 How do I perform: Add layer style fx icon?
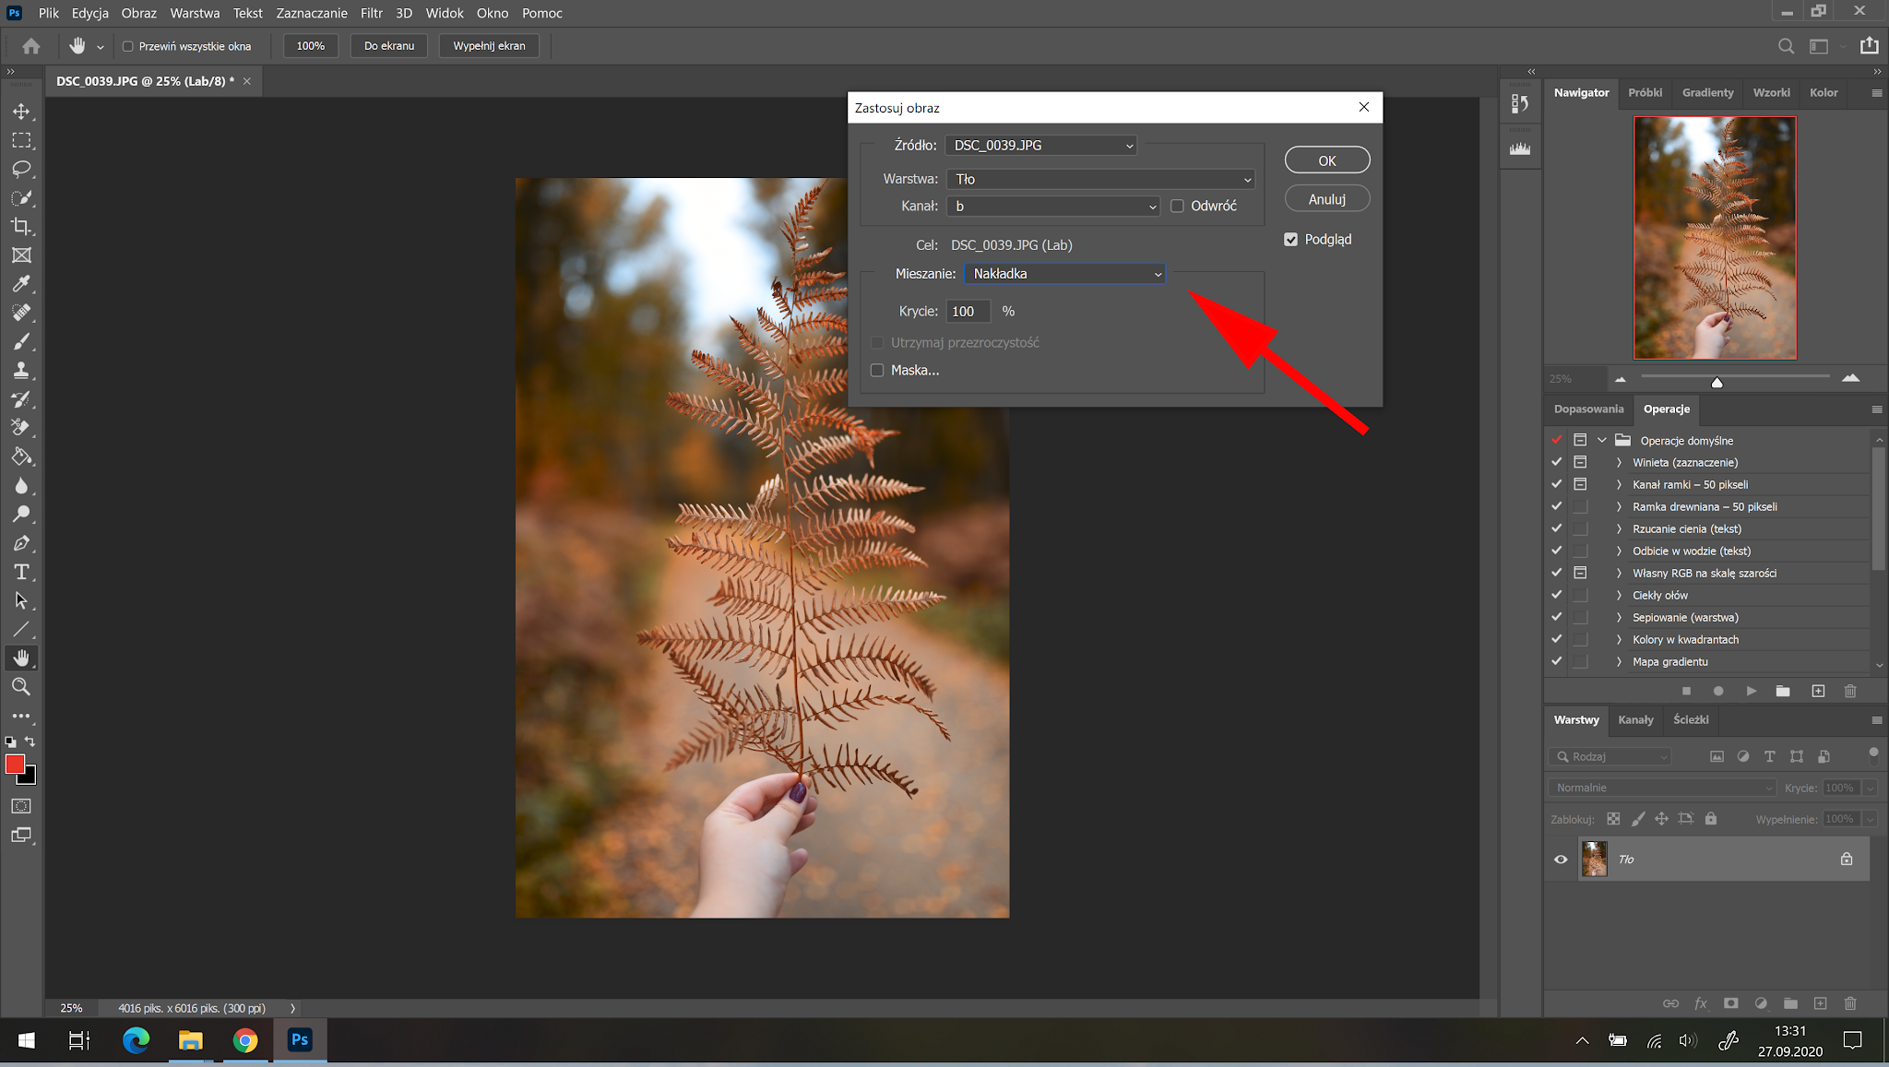[x=1701, y=1003]
